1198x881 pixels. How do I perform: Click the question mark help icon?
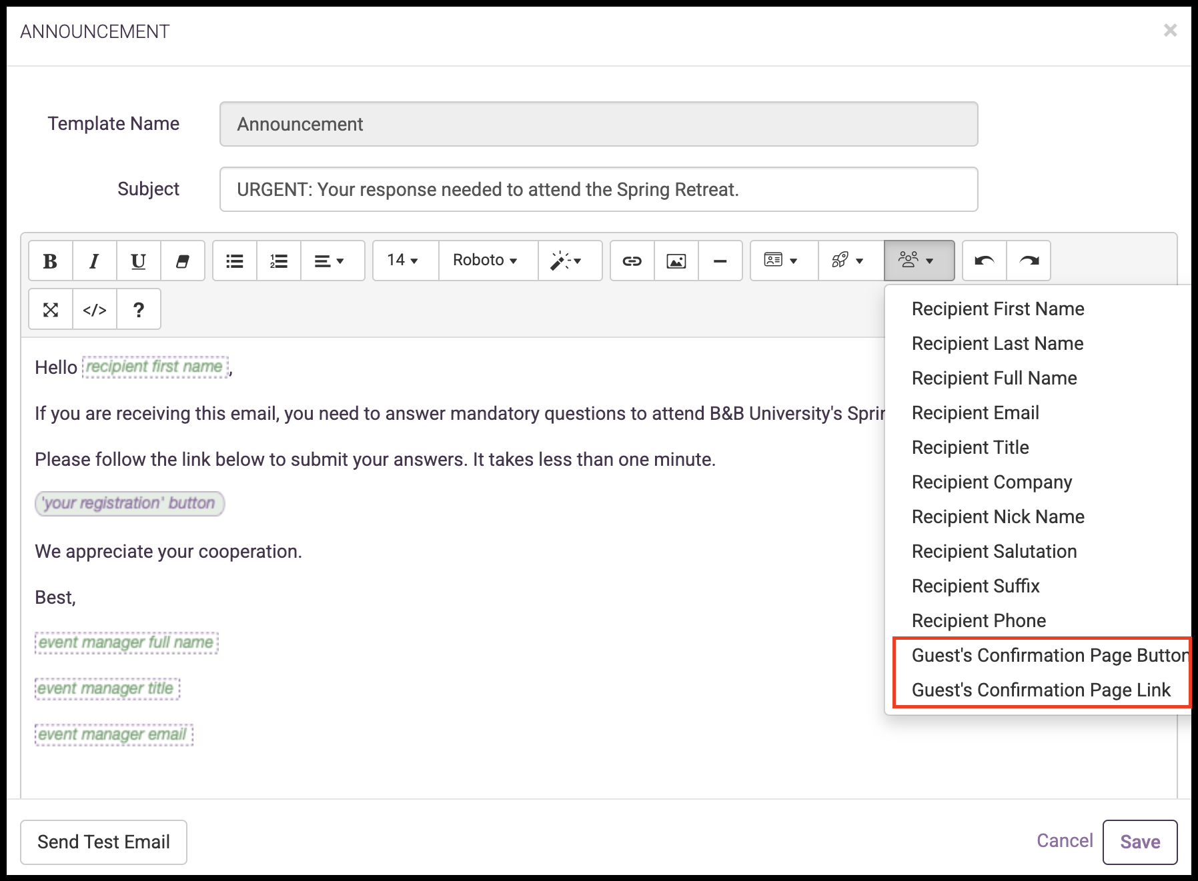click(x=139, y=309)
